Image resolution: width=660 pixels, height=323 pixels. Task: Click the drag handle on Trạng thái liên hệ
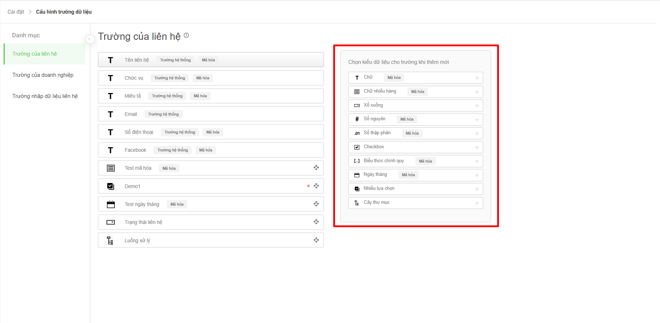(316, 222)
